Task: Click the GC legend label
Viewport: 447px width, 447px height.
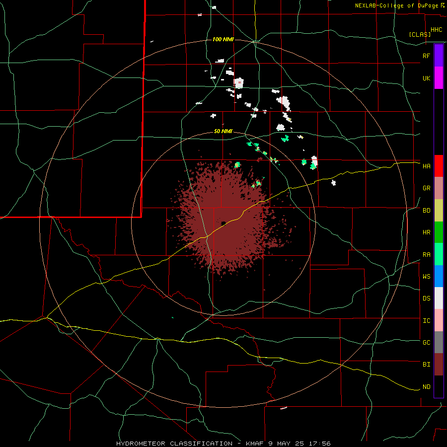Action: point(426,342)
